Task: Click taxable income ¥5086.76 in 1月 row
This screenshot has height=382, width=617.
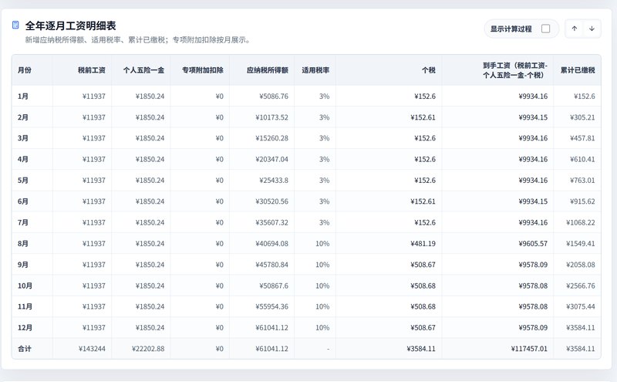Action: click(274, 96)
